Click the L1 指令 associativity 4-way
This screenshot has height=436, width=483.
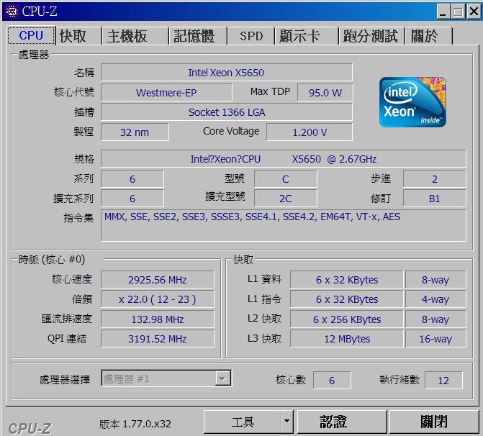pos(435,299)
